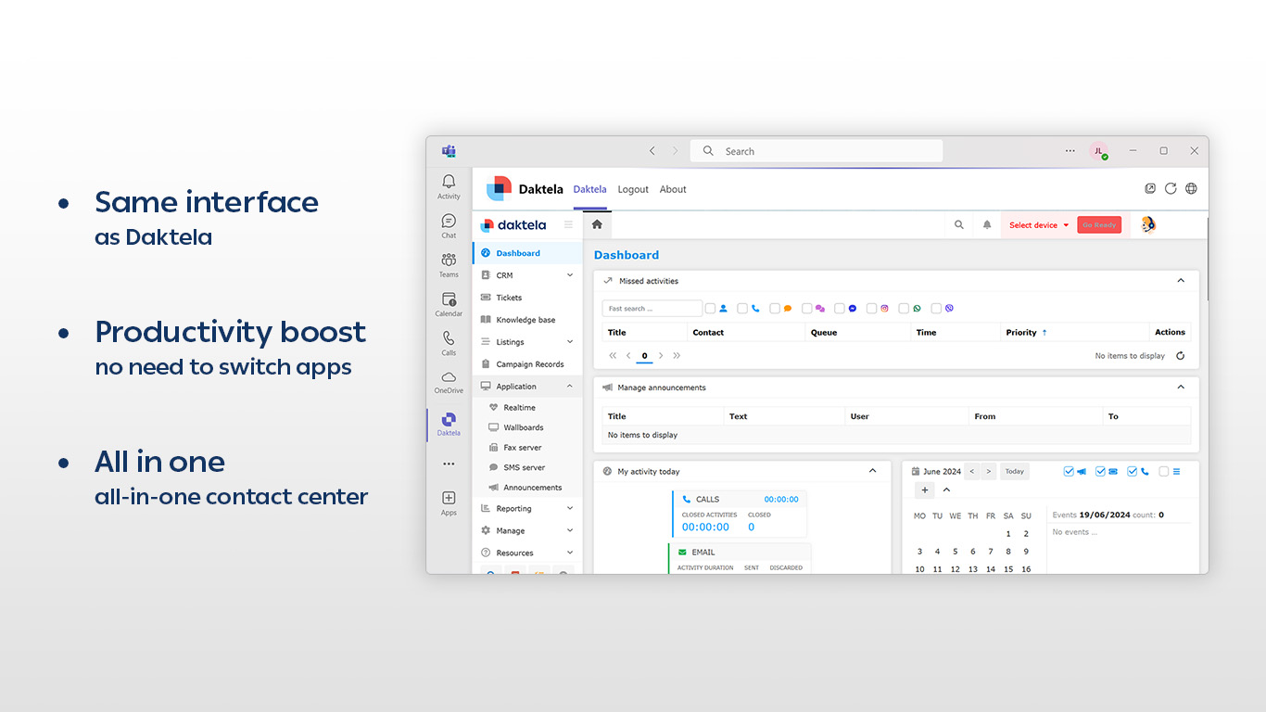
Task: Collapse the Application menu
Action: click(527, 387)
